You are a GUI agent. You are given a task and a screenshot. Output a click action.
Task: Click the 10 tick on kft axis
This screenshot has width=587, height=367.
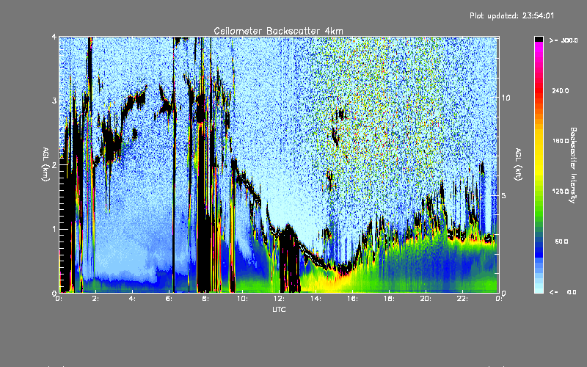coord(506,98)
